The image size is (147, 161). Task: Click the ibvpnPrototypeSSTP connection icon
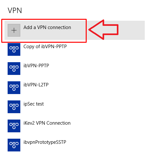pos(14,145)
